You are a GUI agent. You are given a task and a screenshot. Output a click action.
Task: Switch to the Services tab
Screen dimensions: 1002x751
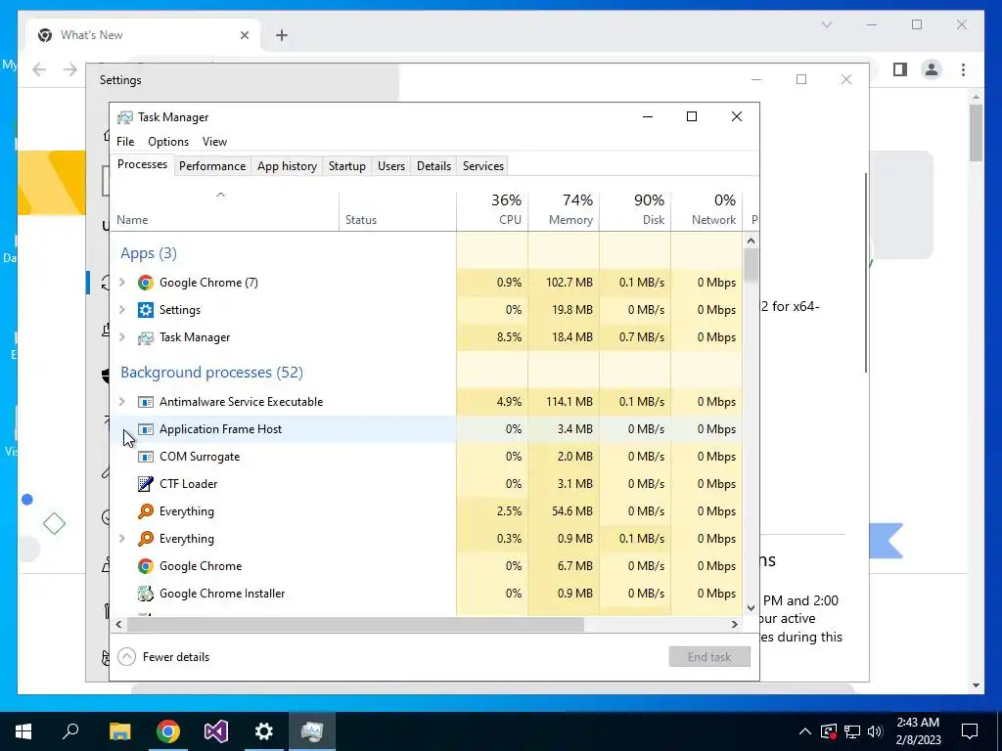point(483,166)
